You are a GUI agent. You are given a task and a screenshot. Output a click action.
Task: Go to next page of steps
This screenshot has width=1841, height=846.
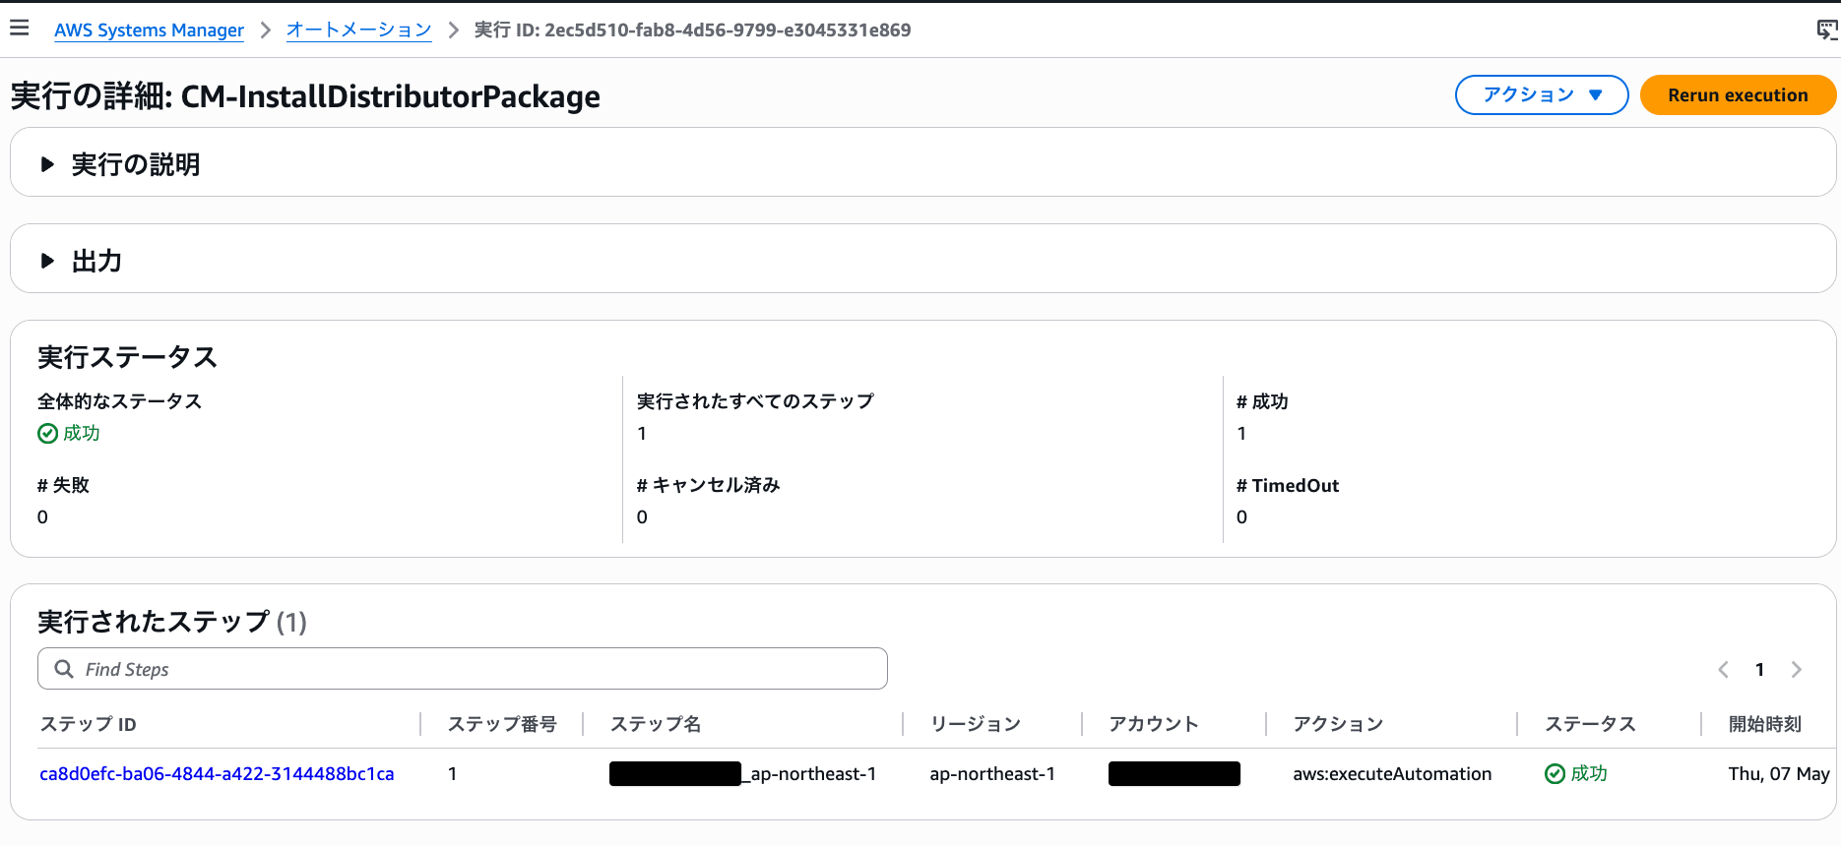pos(1796,670)
